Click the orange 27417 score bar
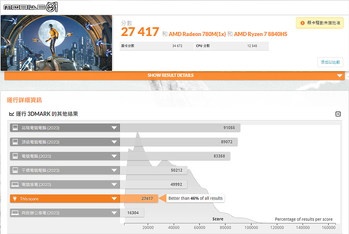 [139, 199]
